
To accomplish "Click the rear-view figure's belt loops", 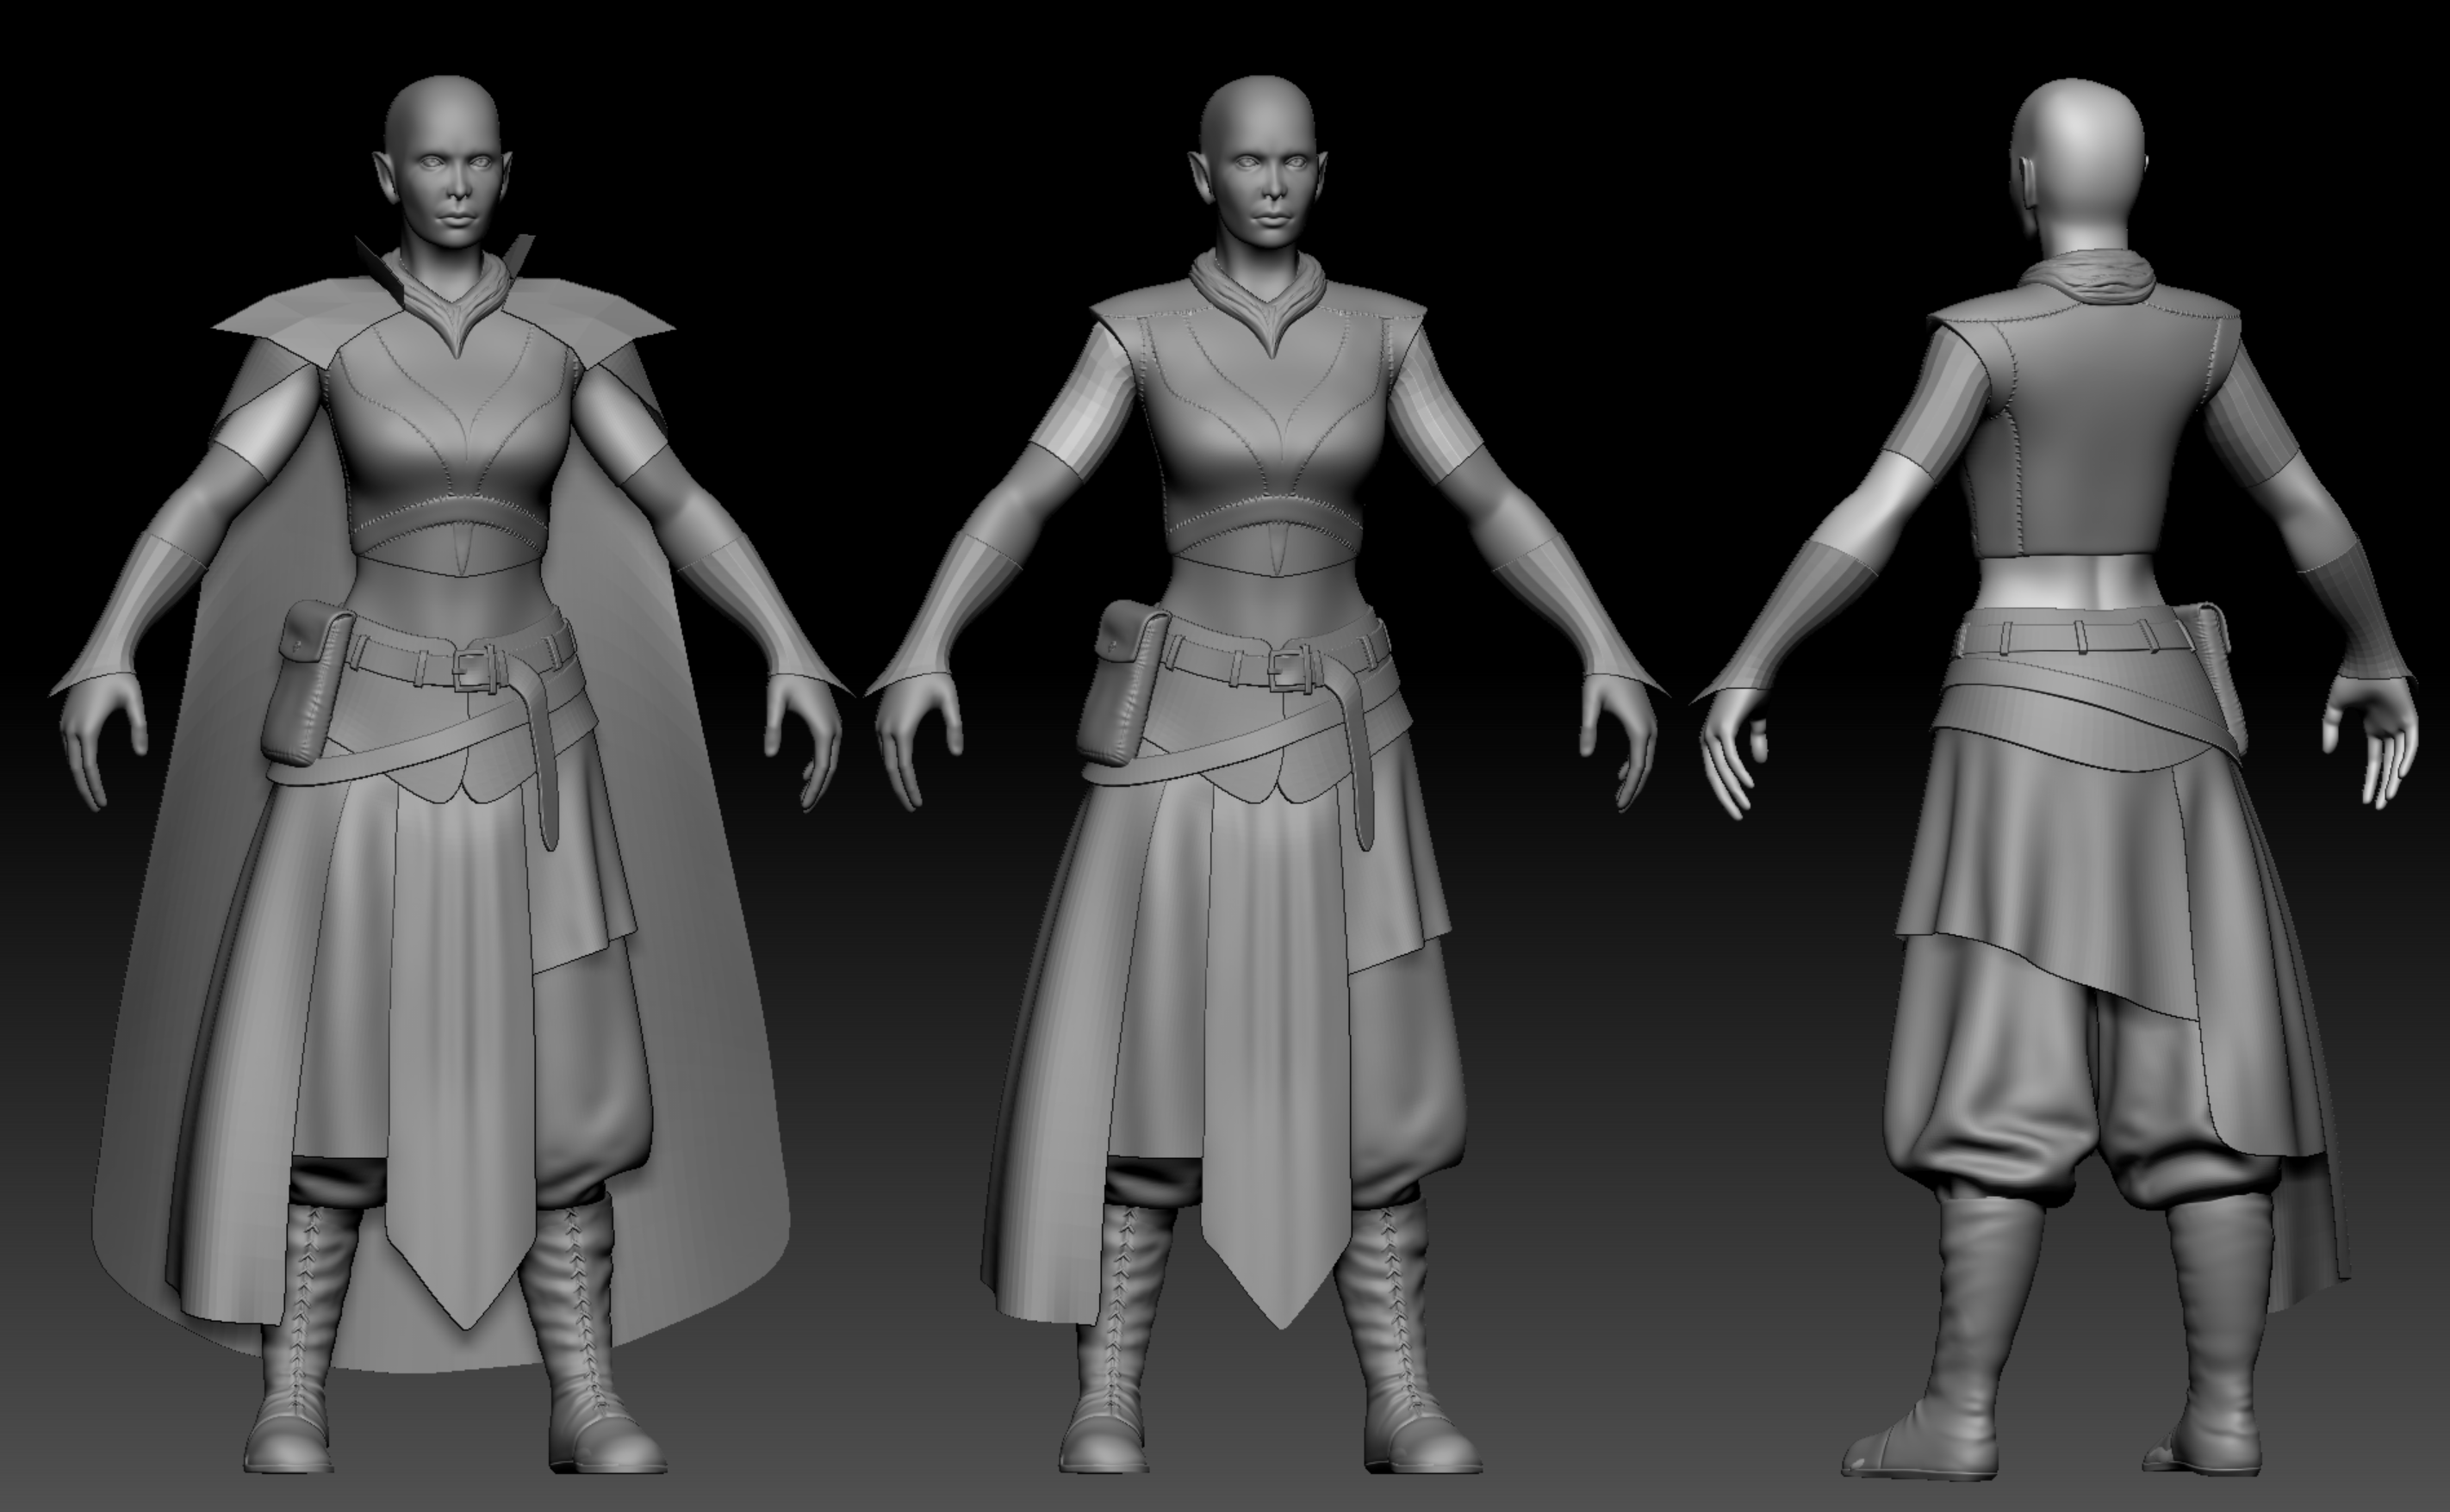I will coord(2080,637).
